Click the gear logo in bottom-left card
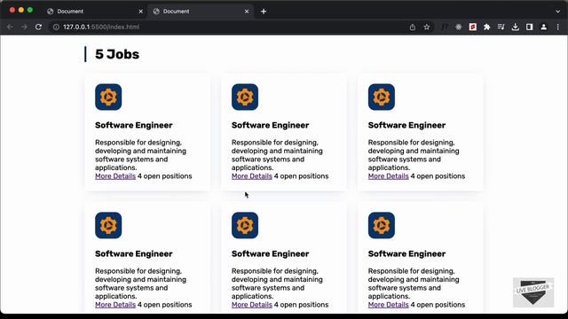This screenshot has width=568, height=319. (108, 225)
